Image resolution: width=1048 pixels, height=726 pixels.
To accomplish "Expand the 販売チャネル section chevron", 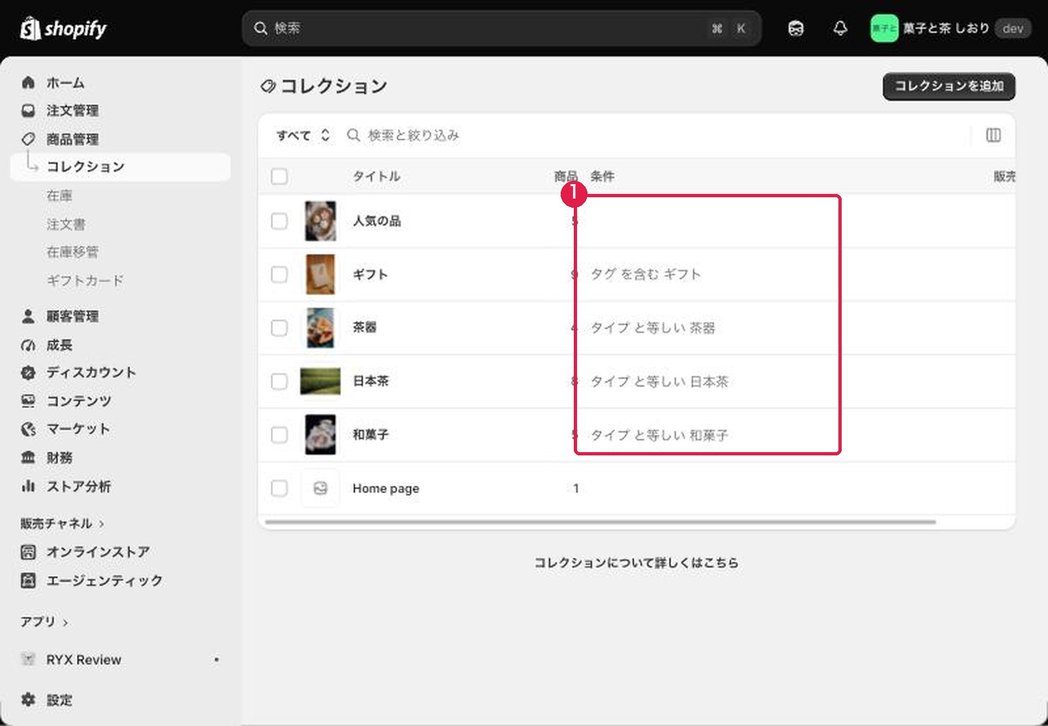I will click(x=102, y=524).
